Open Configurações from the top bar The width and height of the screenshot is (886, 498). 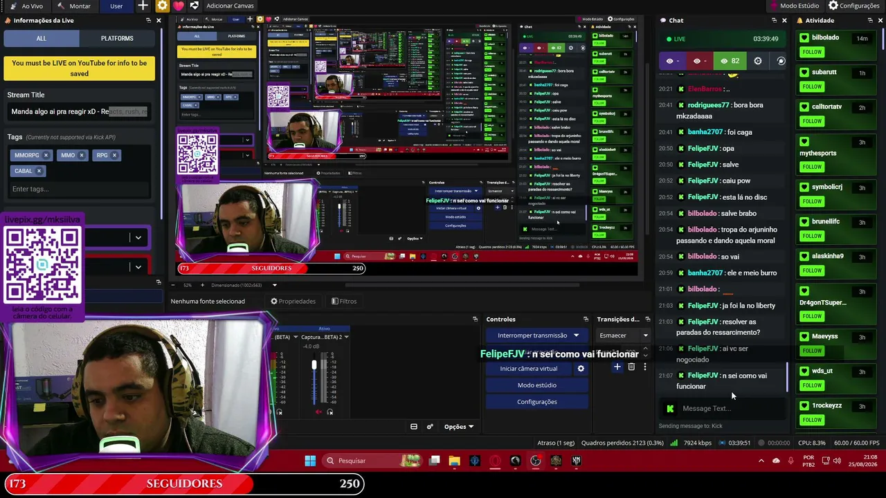click(854, 6)
